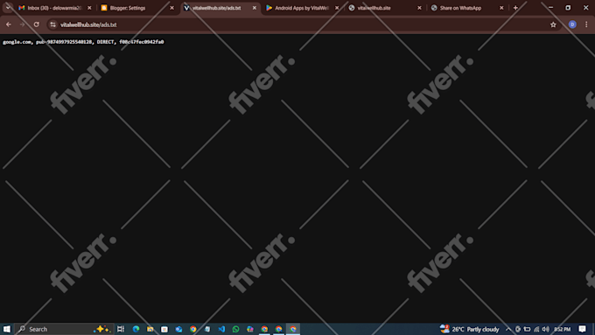Click the 8:52 PM clock
The image size is (595, 335).
click(x=563, y=329)
